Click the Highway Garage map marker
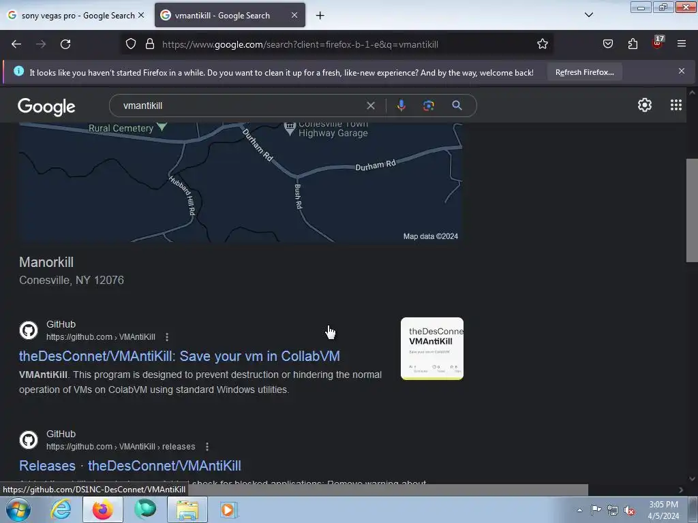Screen dimensions: 698x523 pyautogui.click(x=290, y=129)
